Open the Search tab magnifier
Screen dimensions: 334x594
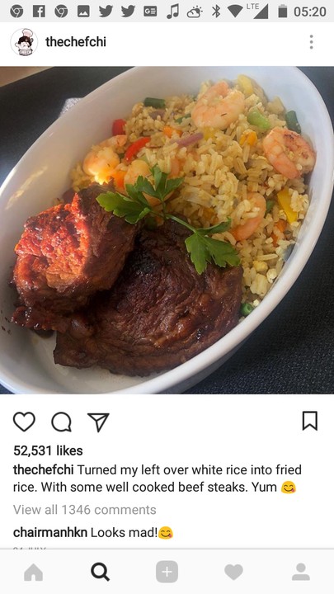click(101, 572)
